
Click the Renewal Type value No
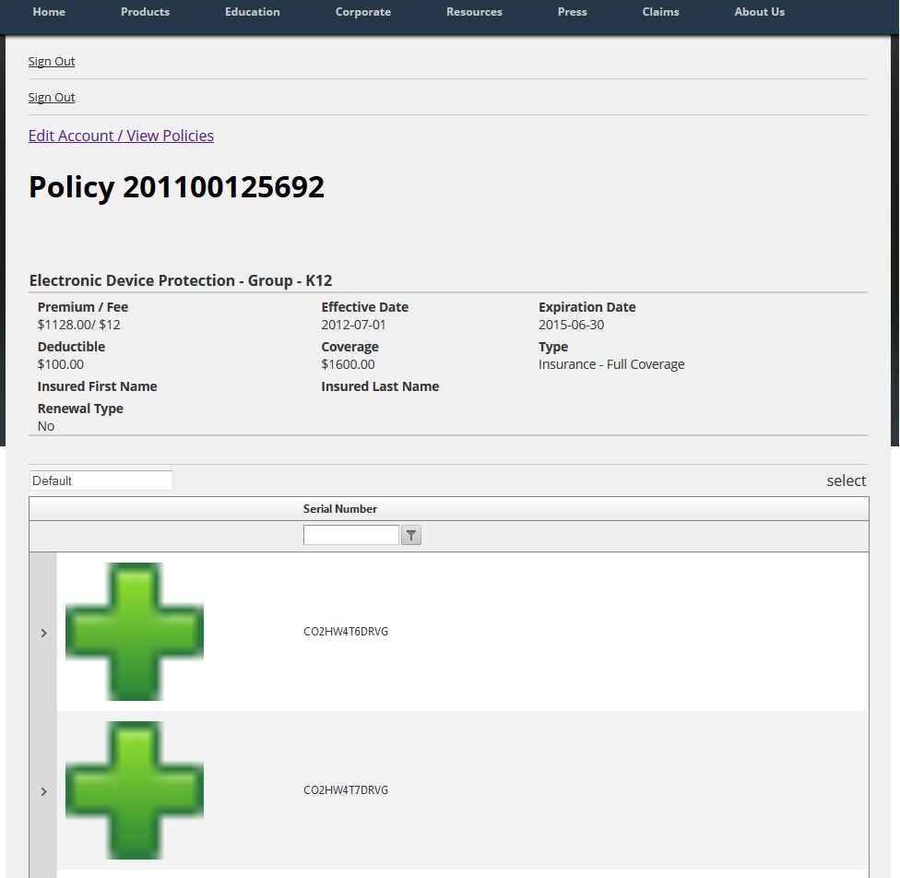tap(46, 426)
